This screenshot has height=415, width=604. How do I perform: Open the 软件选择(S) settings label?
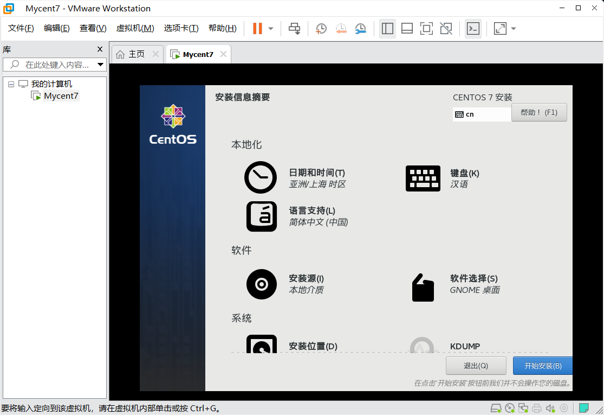pos(474,278)
